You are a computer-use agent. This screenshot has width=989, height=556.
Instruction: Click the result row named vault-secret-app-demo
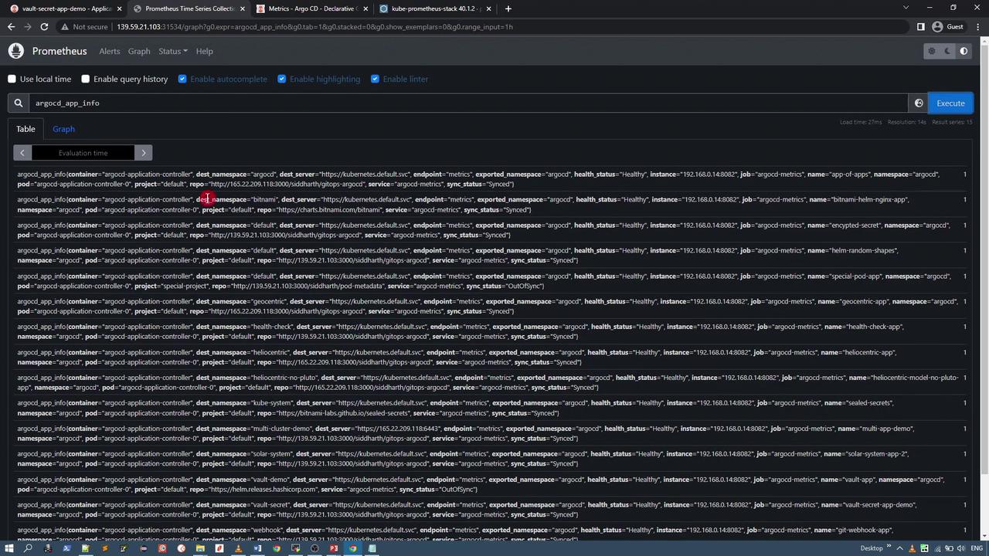pos(491,510)
